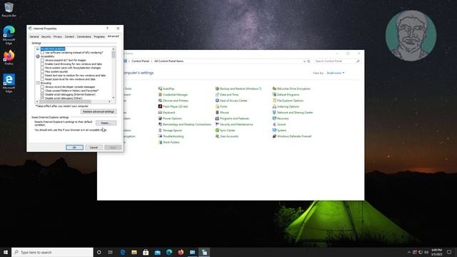The width and height of the screenshot is (457, 257).
Task: Open Credential Manager in Control Panel
Action: click(x=173, y=95)
